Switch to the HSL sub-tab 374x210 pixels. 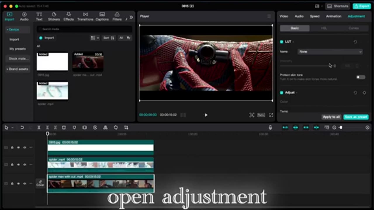point(324,28)
